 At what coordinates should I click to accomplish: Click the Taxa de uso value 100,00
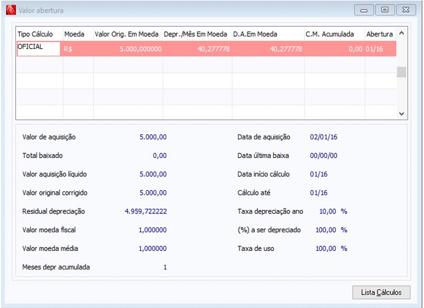[x=326, y=249]
